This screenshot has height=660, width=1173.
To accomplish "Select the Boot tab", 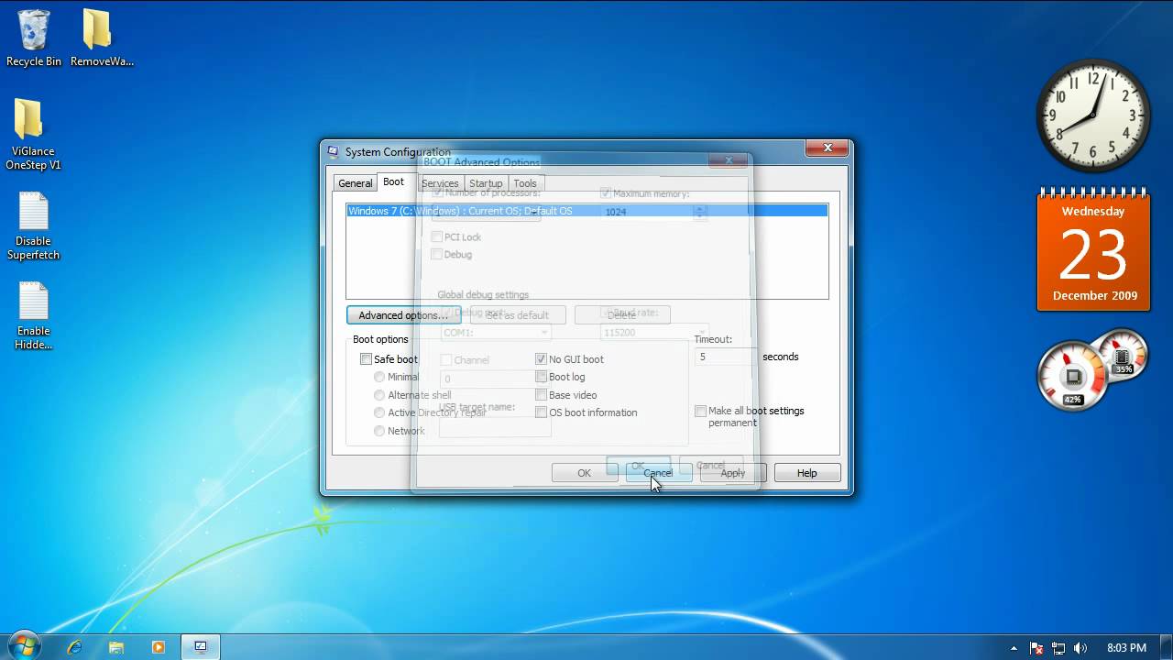I will [393, 181].
